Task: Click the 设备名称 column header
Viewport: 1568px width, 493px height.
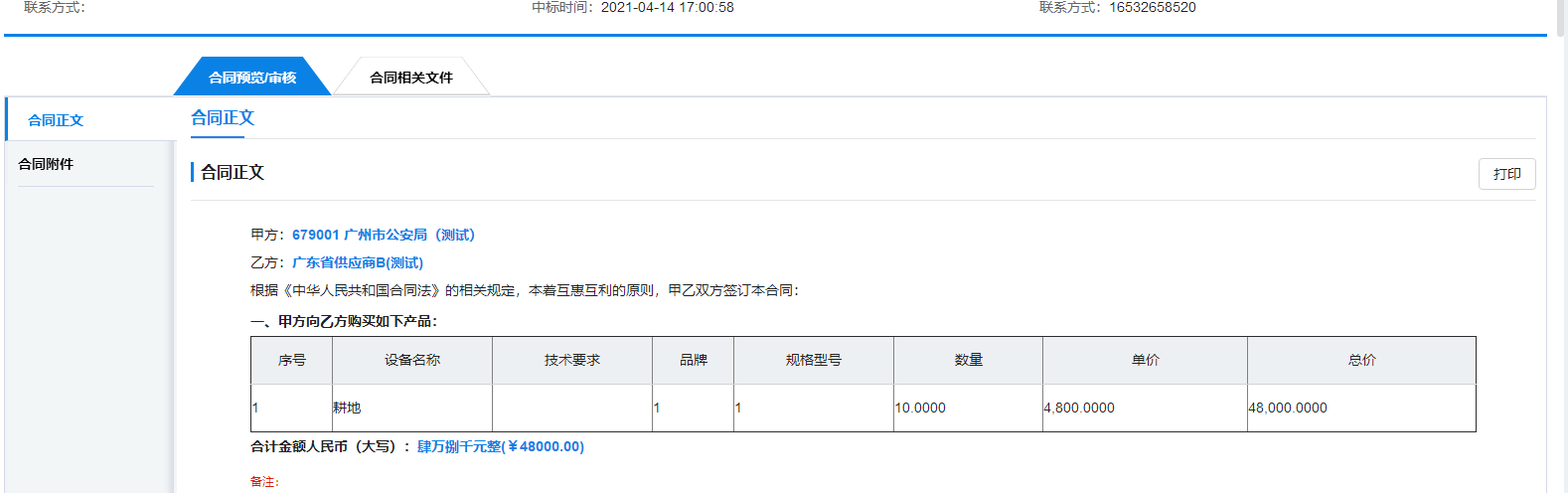Action: pyautogui.click(x=412, y=360)
